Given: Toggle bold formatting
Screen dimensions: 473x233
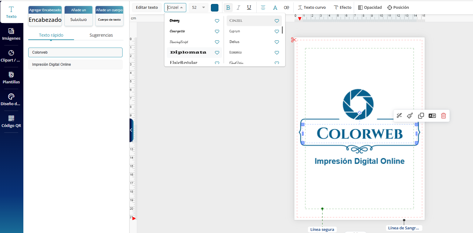Looking at the screenshot, I should click(228, 8).
